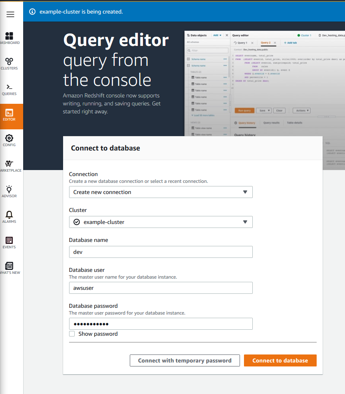Click the "Query editor" hero title
This screenshot has height=394, width=345.
click(116, 40)
